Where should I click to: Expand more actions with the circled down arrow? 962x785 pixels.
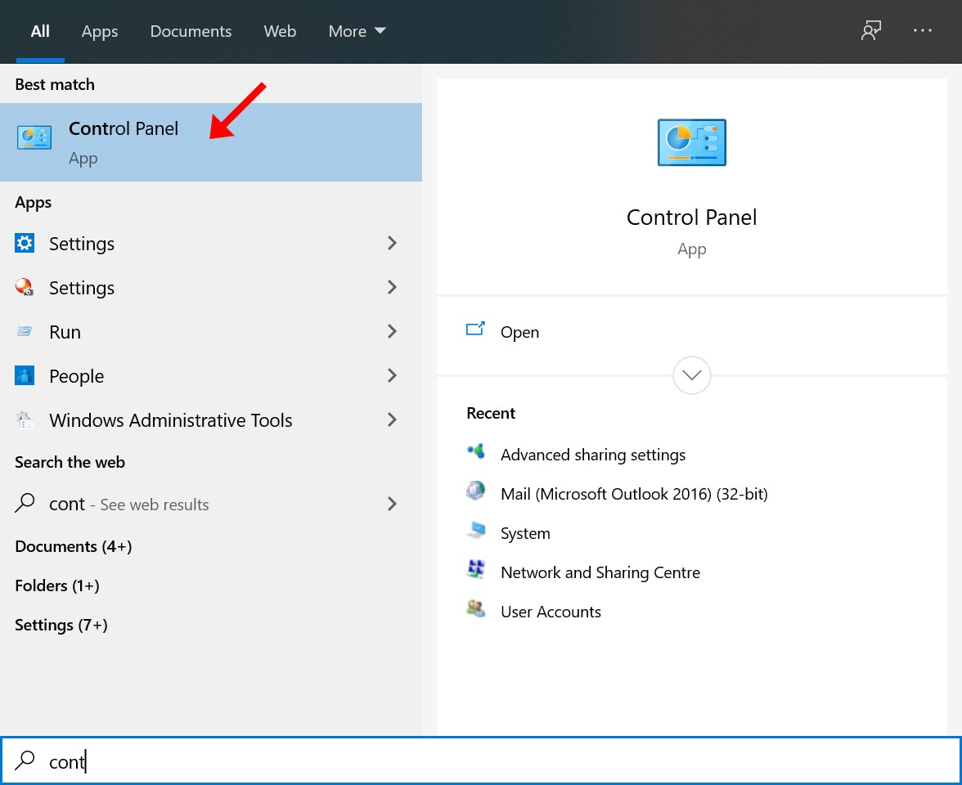tap(691, 375)
